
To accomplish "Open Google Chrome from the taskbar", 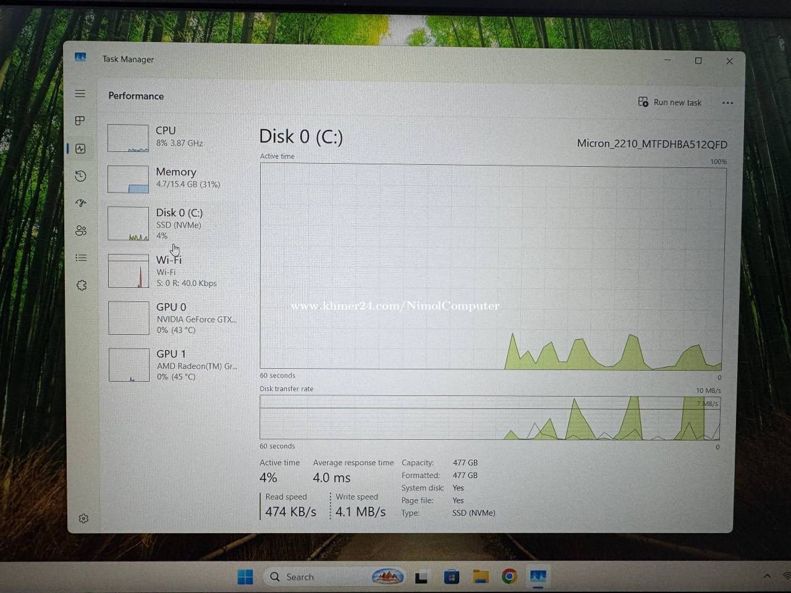I will [x=509, y=576].
